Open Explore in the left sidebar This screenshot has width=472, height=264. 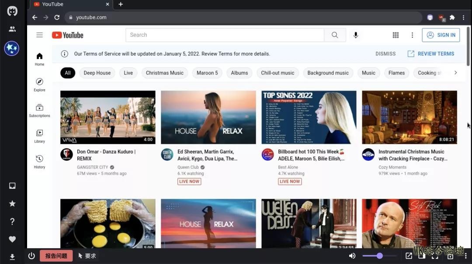[39, 84]
